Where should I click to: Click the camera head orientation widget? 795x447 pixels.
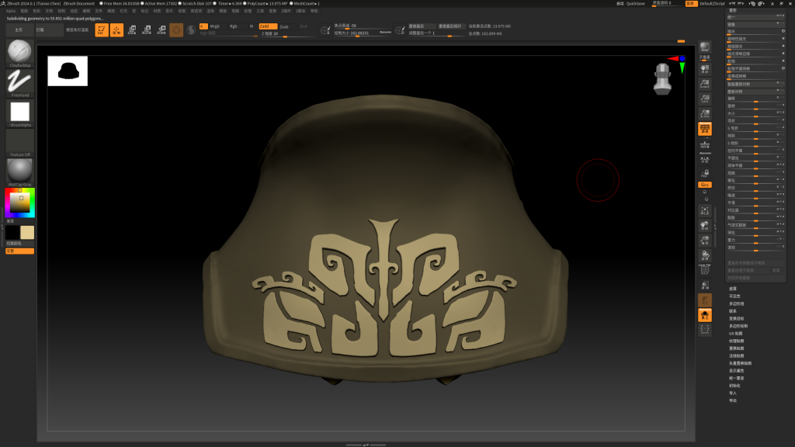[662, 79]
